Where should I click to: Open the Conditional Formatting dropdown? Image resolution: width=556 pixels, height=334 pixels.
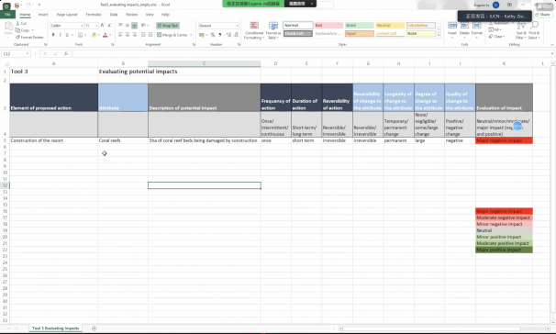tap(254, 30)
